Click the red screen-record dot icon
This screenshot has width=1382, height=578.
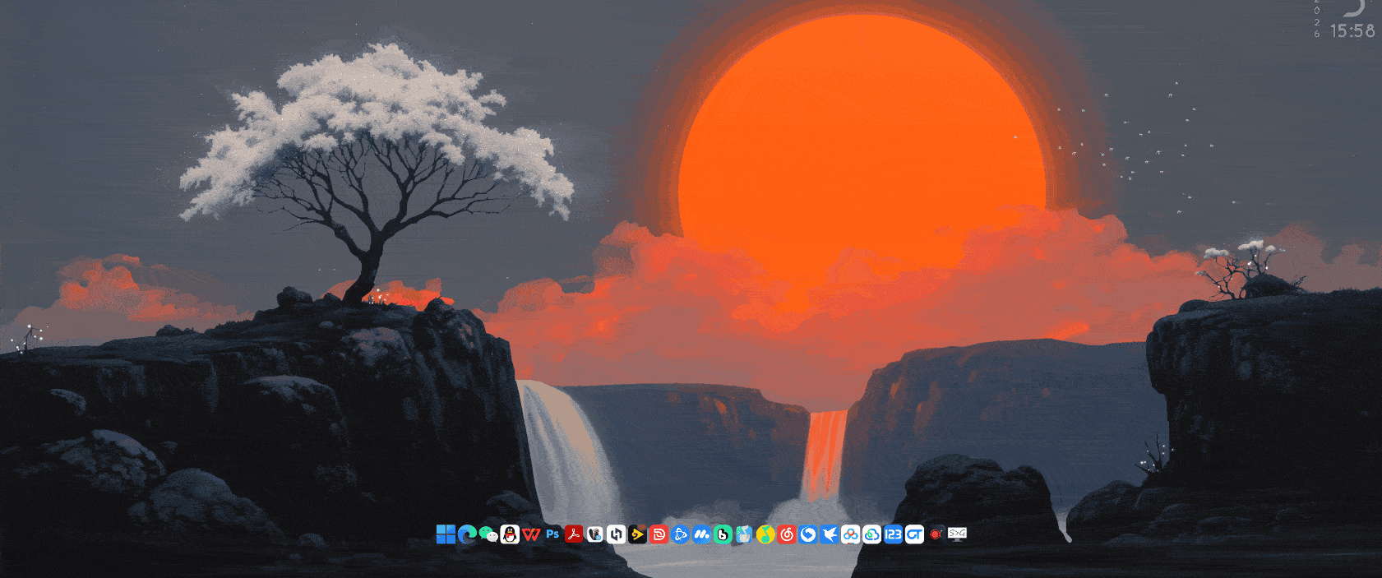(936, 534)
